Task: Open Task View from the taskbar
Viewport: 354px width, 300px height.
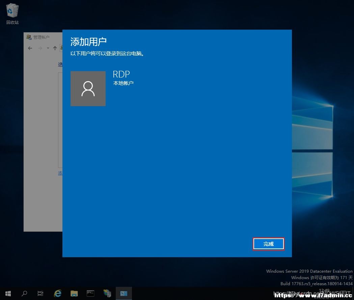Action: [40, 294]
